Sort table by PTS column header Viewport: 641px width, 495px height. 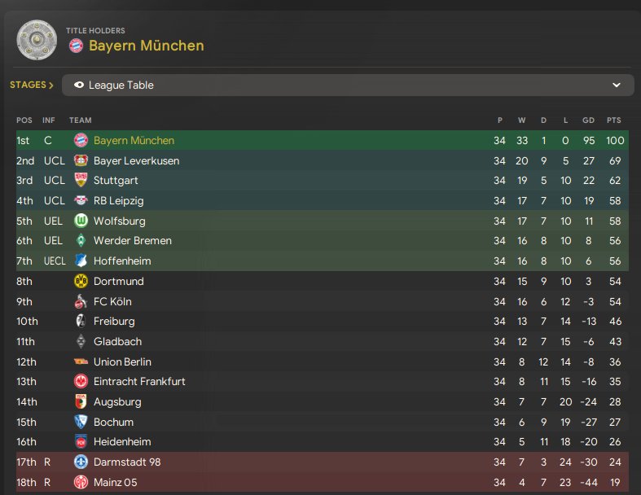[x=613, y=120]
